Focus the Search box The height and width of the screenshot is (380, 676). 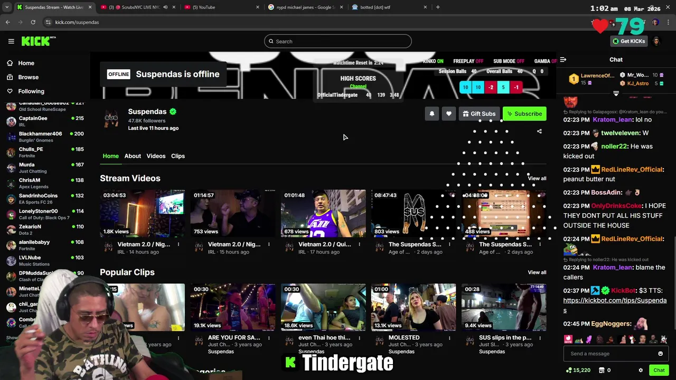click(x=338, y=41)
